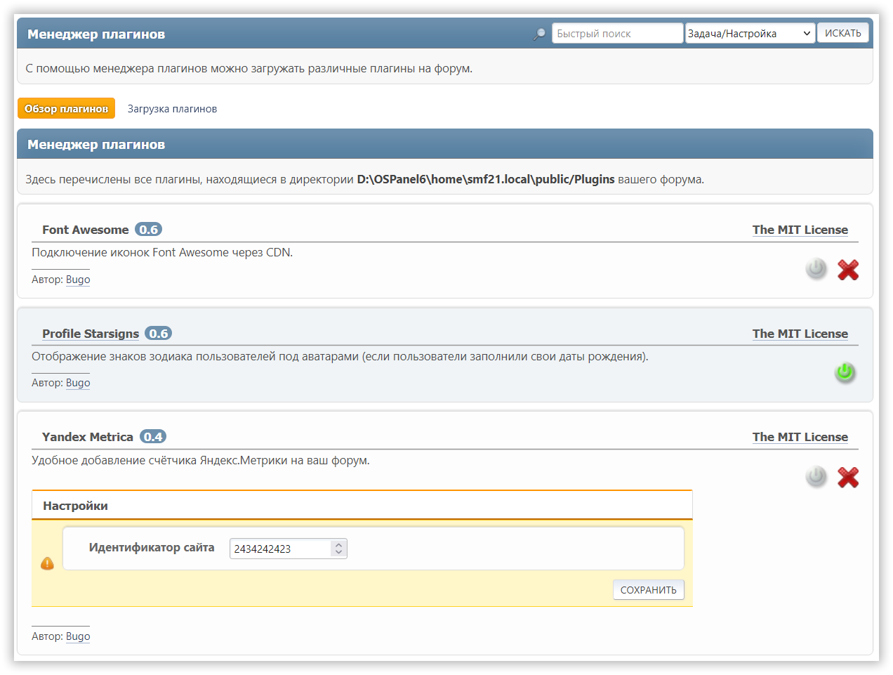Open Font Awesome's MIT License link

click(x=800, y=230)
